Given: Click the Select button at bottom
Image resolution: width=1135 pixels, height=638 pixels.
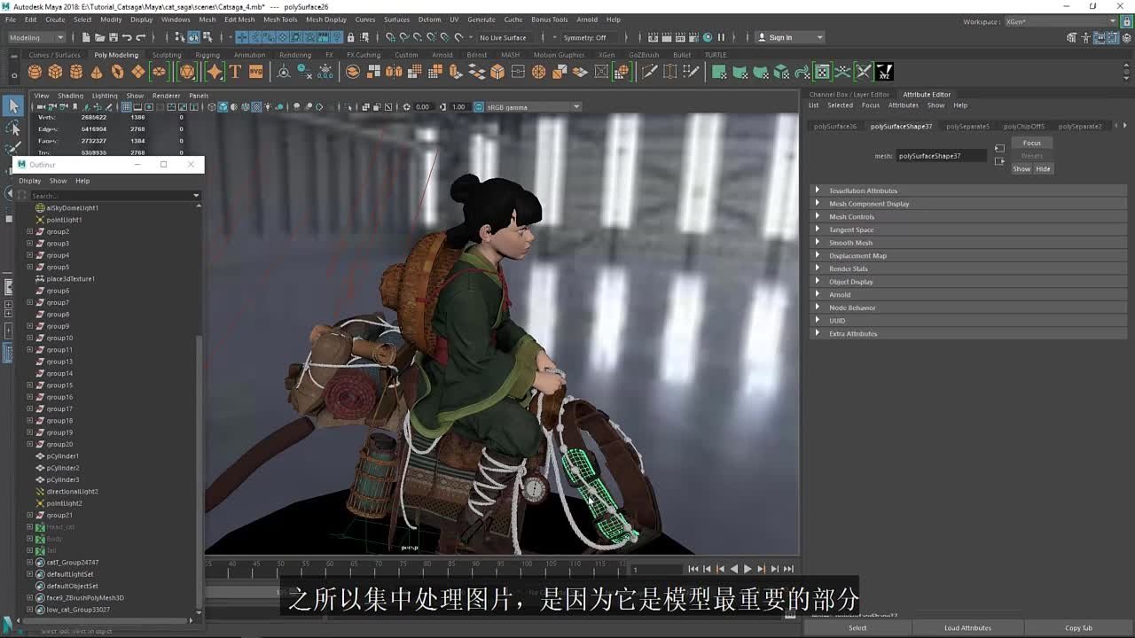Looking at the screenshot, I should click(857, 627).
